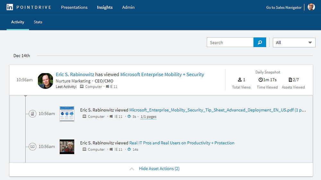Click the search magnifier button
321x180 pixels.
coord(260,42)
